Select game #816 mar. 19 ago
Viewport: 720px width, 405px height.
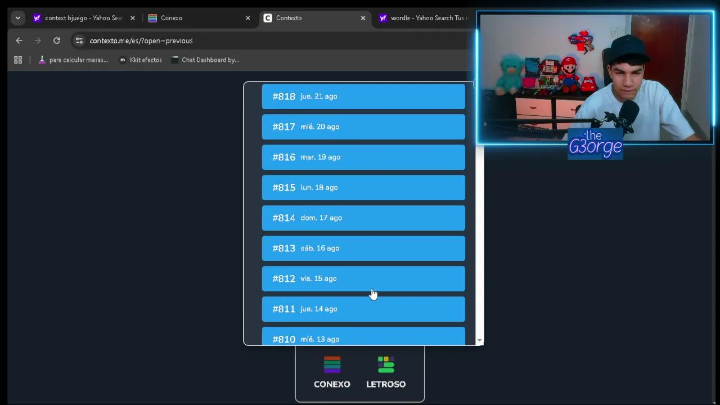point(363,157)
